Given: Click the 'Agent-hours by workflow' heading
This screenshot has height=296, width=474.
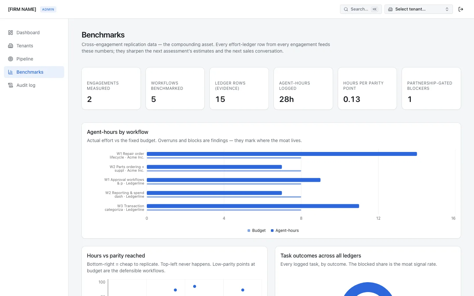Looking at the screenshot, I should pyautogui.click(x=118, y=132).
